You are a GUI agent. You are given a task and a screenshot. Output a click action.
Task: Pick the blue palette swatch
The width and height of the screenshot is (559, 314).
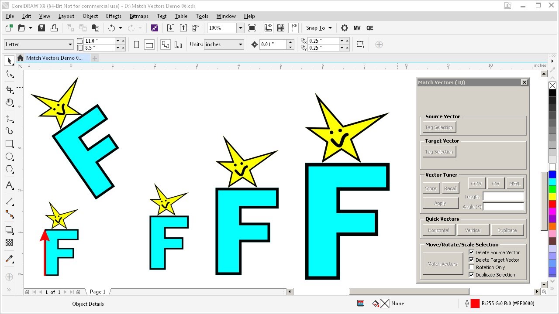[x=552, y=174]
